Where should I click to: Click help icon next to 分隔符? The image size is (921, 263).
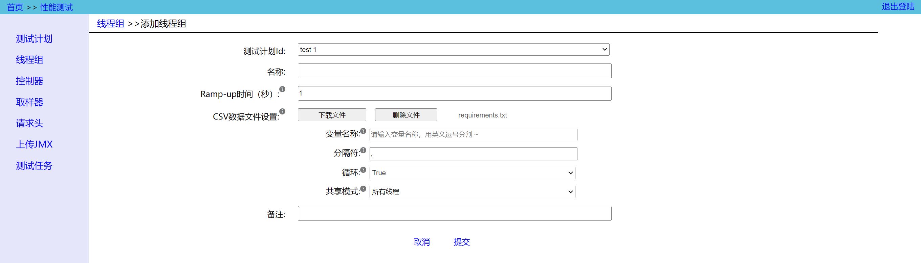pos(363,150)
